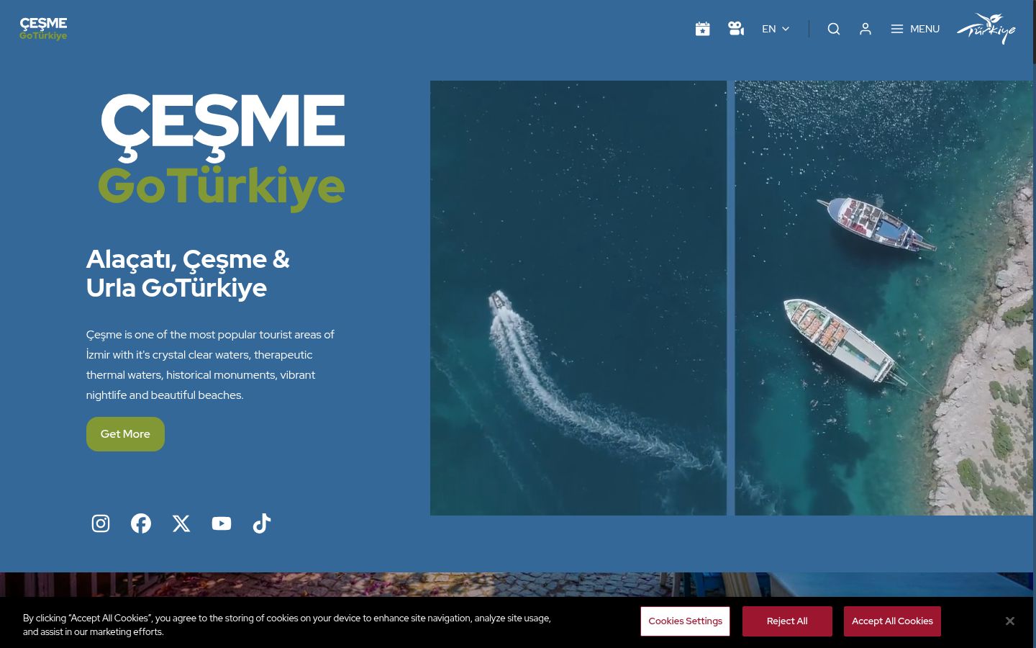Click the paragraph beginning "Çeşme is one of"
The height and width of the screenshot is (648, 1036).
(x=210, y=365)
